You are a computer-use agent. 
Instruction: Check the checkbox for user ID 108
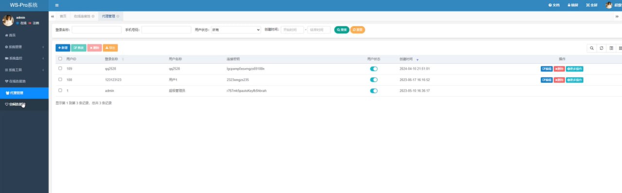[x=60, y=79]
